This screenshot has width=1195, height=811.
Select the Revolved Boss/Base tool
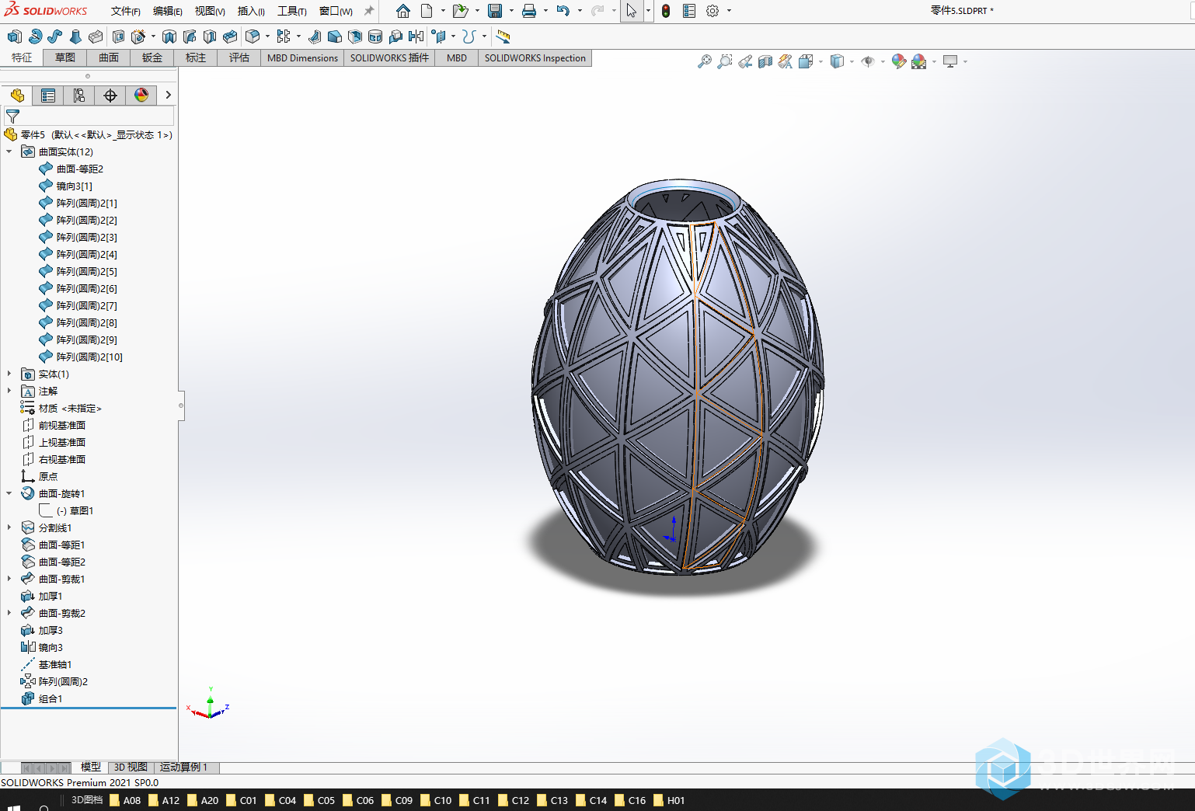tap(35, 37)
